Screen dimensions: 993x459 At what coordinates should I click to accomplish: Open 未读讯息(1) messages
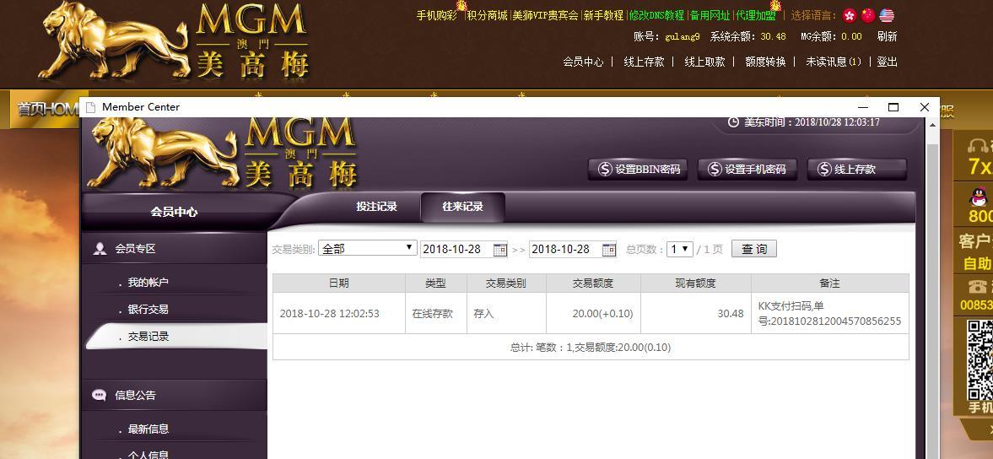coord(834,62)
